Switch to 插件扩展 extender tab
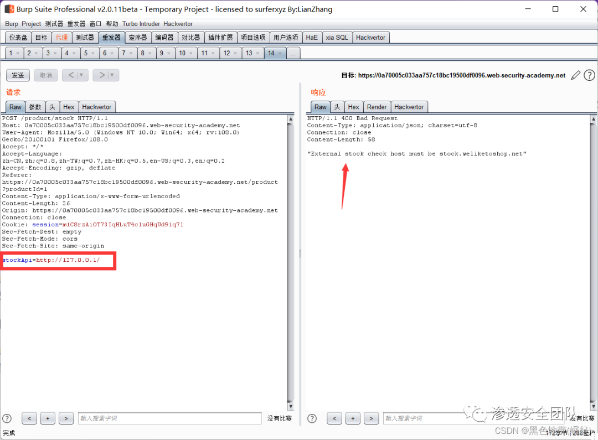This screenshot has width=598, height=440. (220, 38)
